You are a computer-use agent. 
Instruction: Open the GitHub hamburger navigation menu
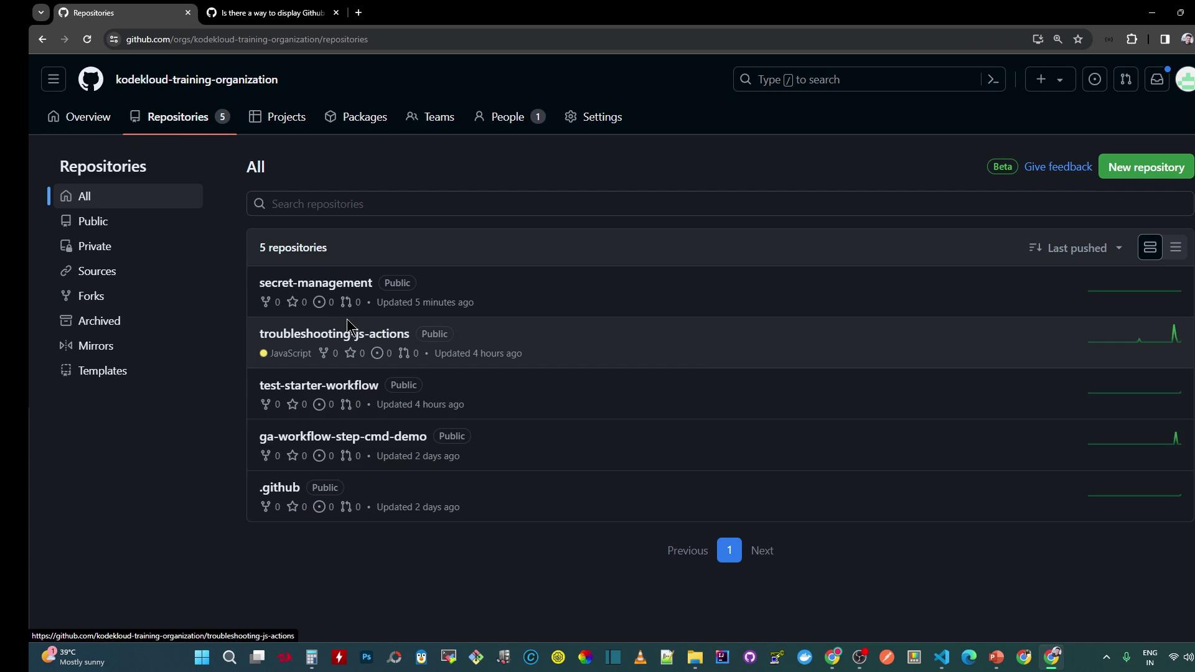[x=54, y=80]
